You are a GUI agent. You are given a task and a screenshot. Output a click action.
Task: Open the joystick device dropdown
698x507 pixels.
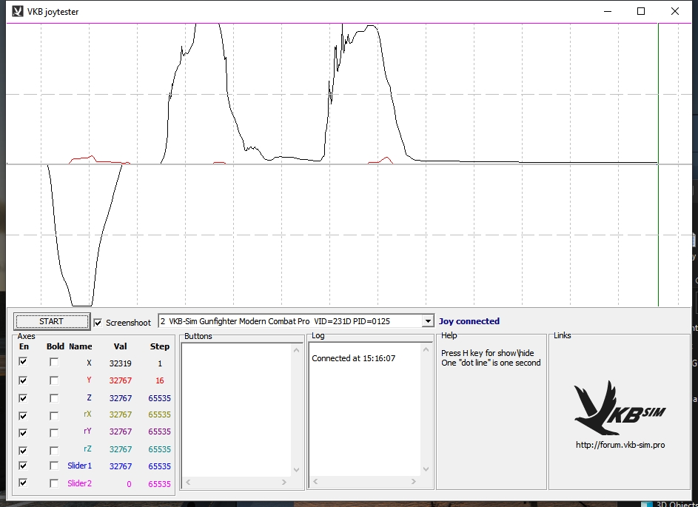(427, 321)
